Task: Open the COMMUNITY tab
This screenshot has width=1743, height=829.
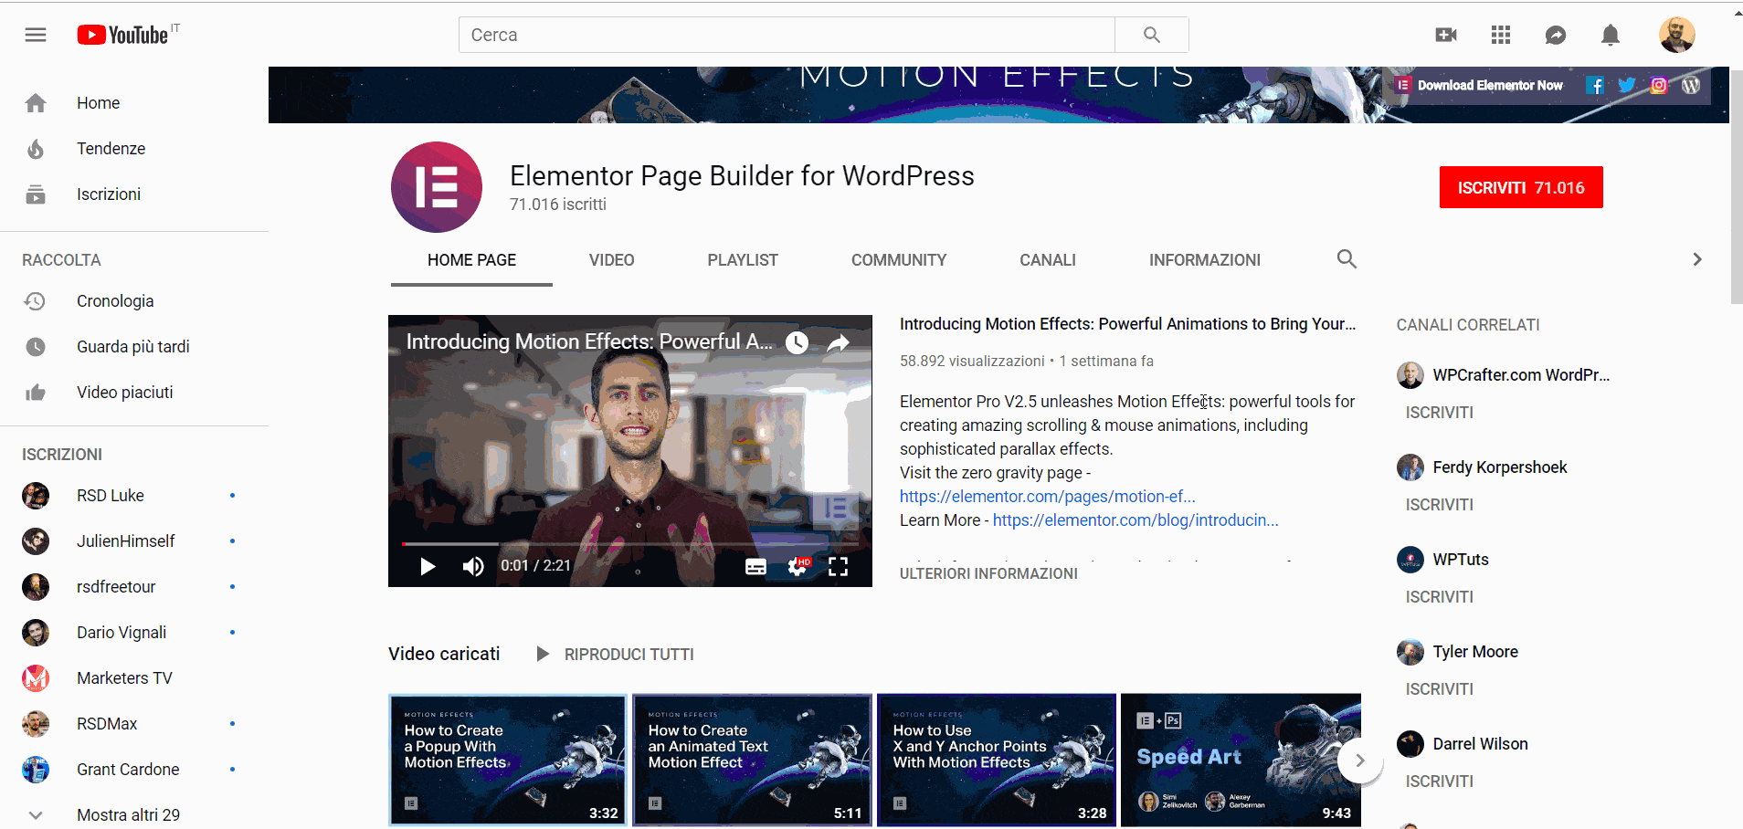Action: 898,259
